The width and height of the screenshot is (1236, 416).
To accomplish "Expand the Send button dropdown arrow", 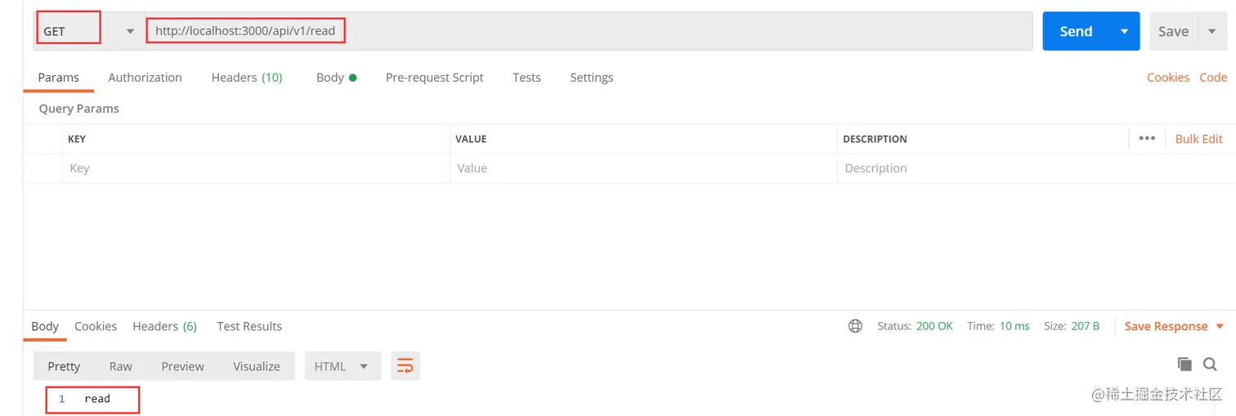I will pos(1124,31).
